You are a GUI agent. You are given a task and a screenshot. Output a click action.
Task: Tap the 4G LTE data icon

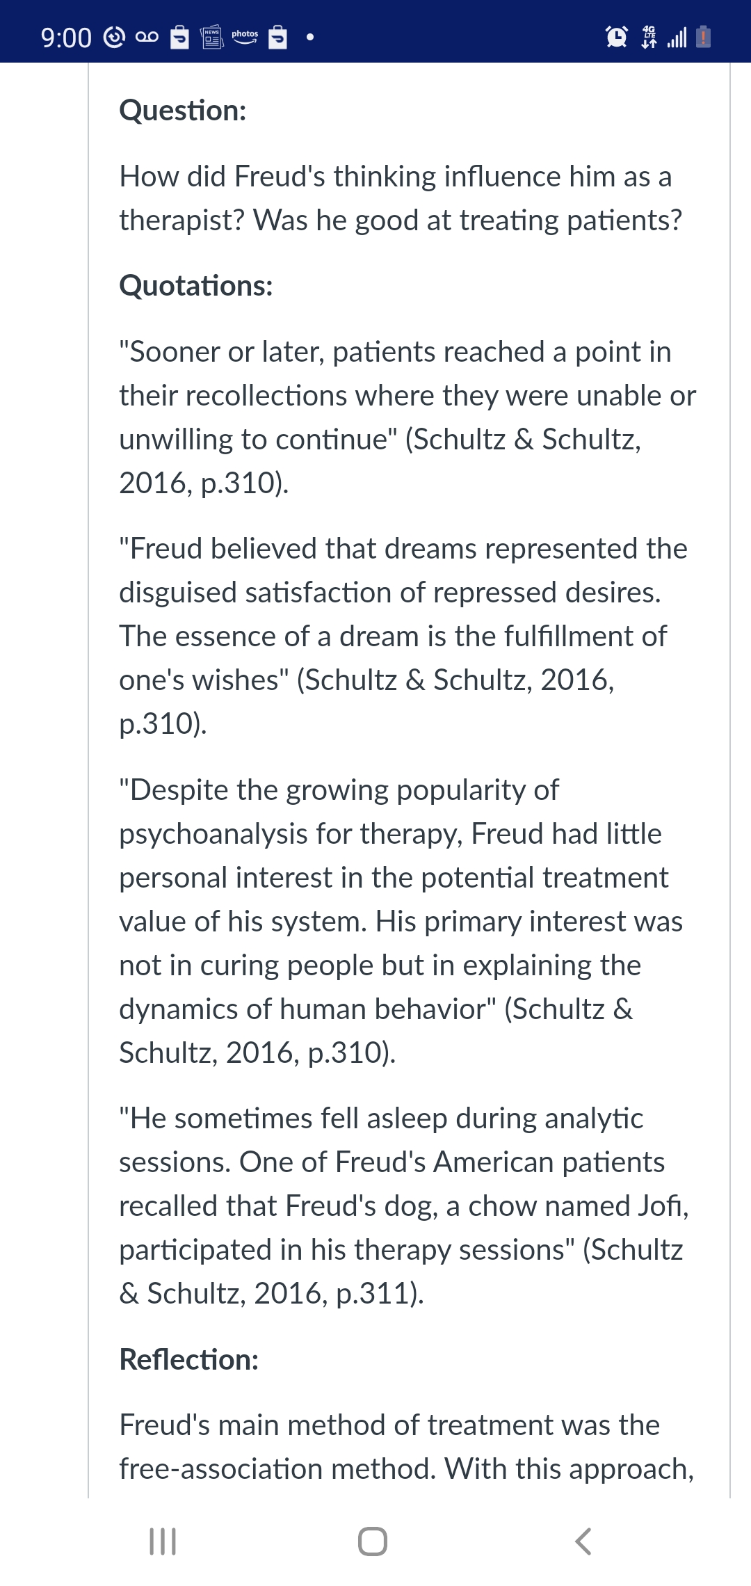click(649, 37)
